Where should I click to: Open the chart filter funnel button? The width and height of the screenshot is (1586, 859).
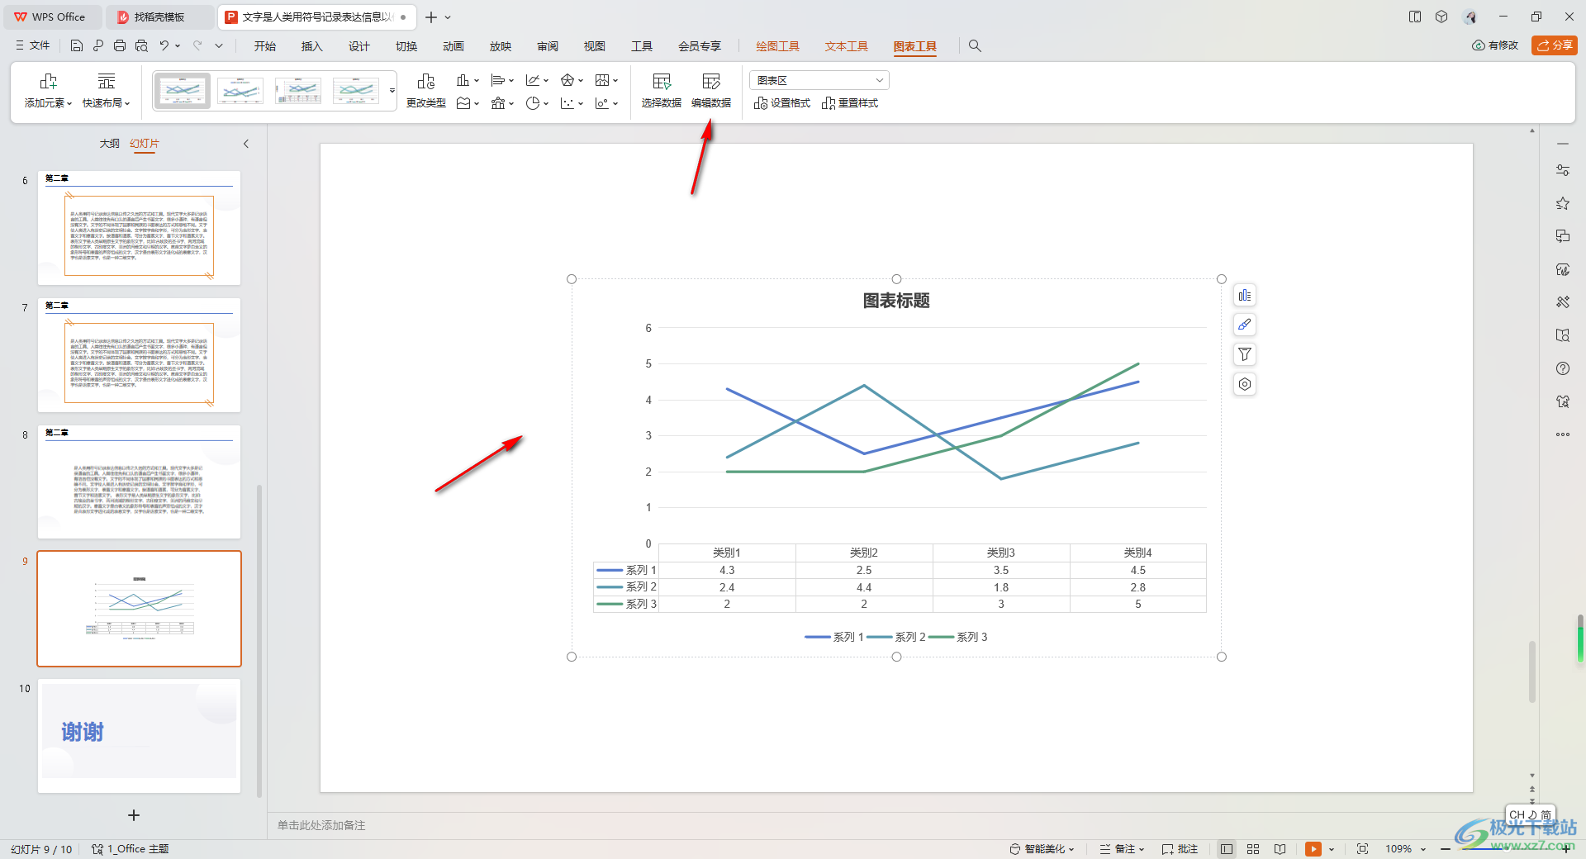click(x=1245, y=354)
